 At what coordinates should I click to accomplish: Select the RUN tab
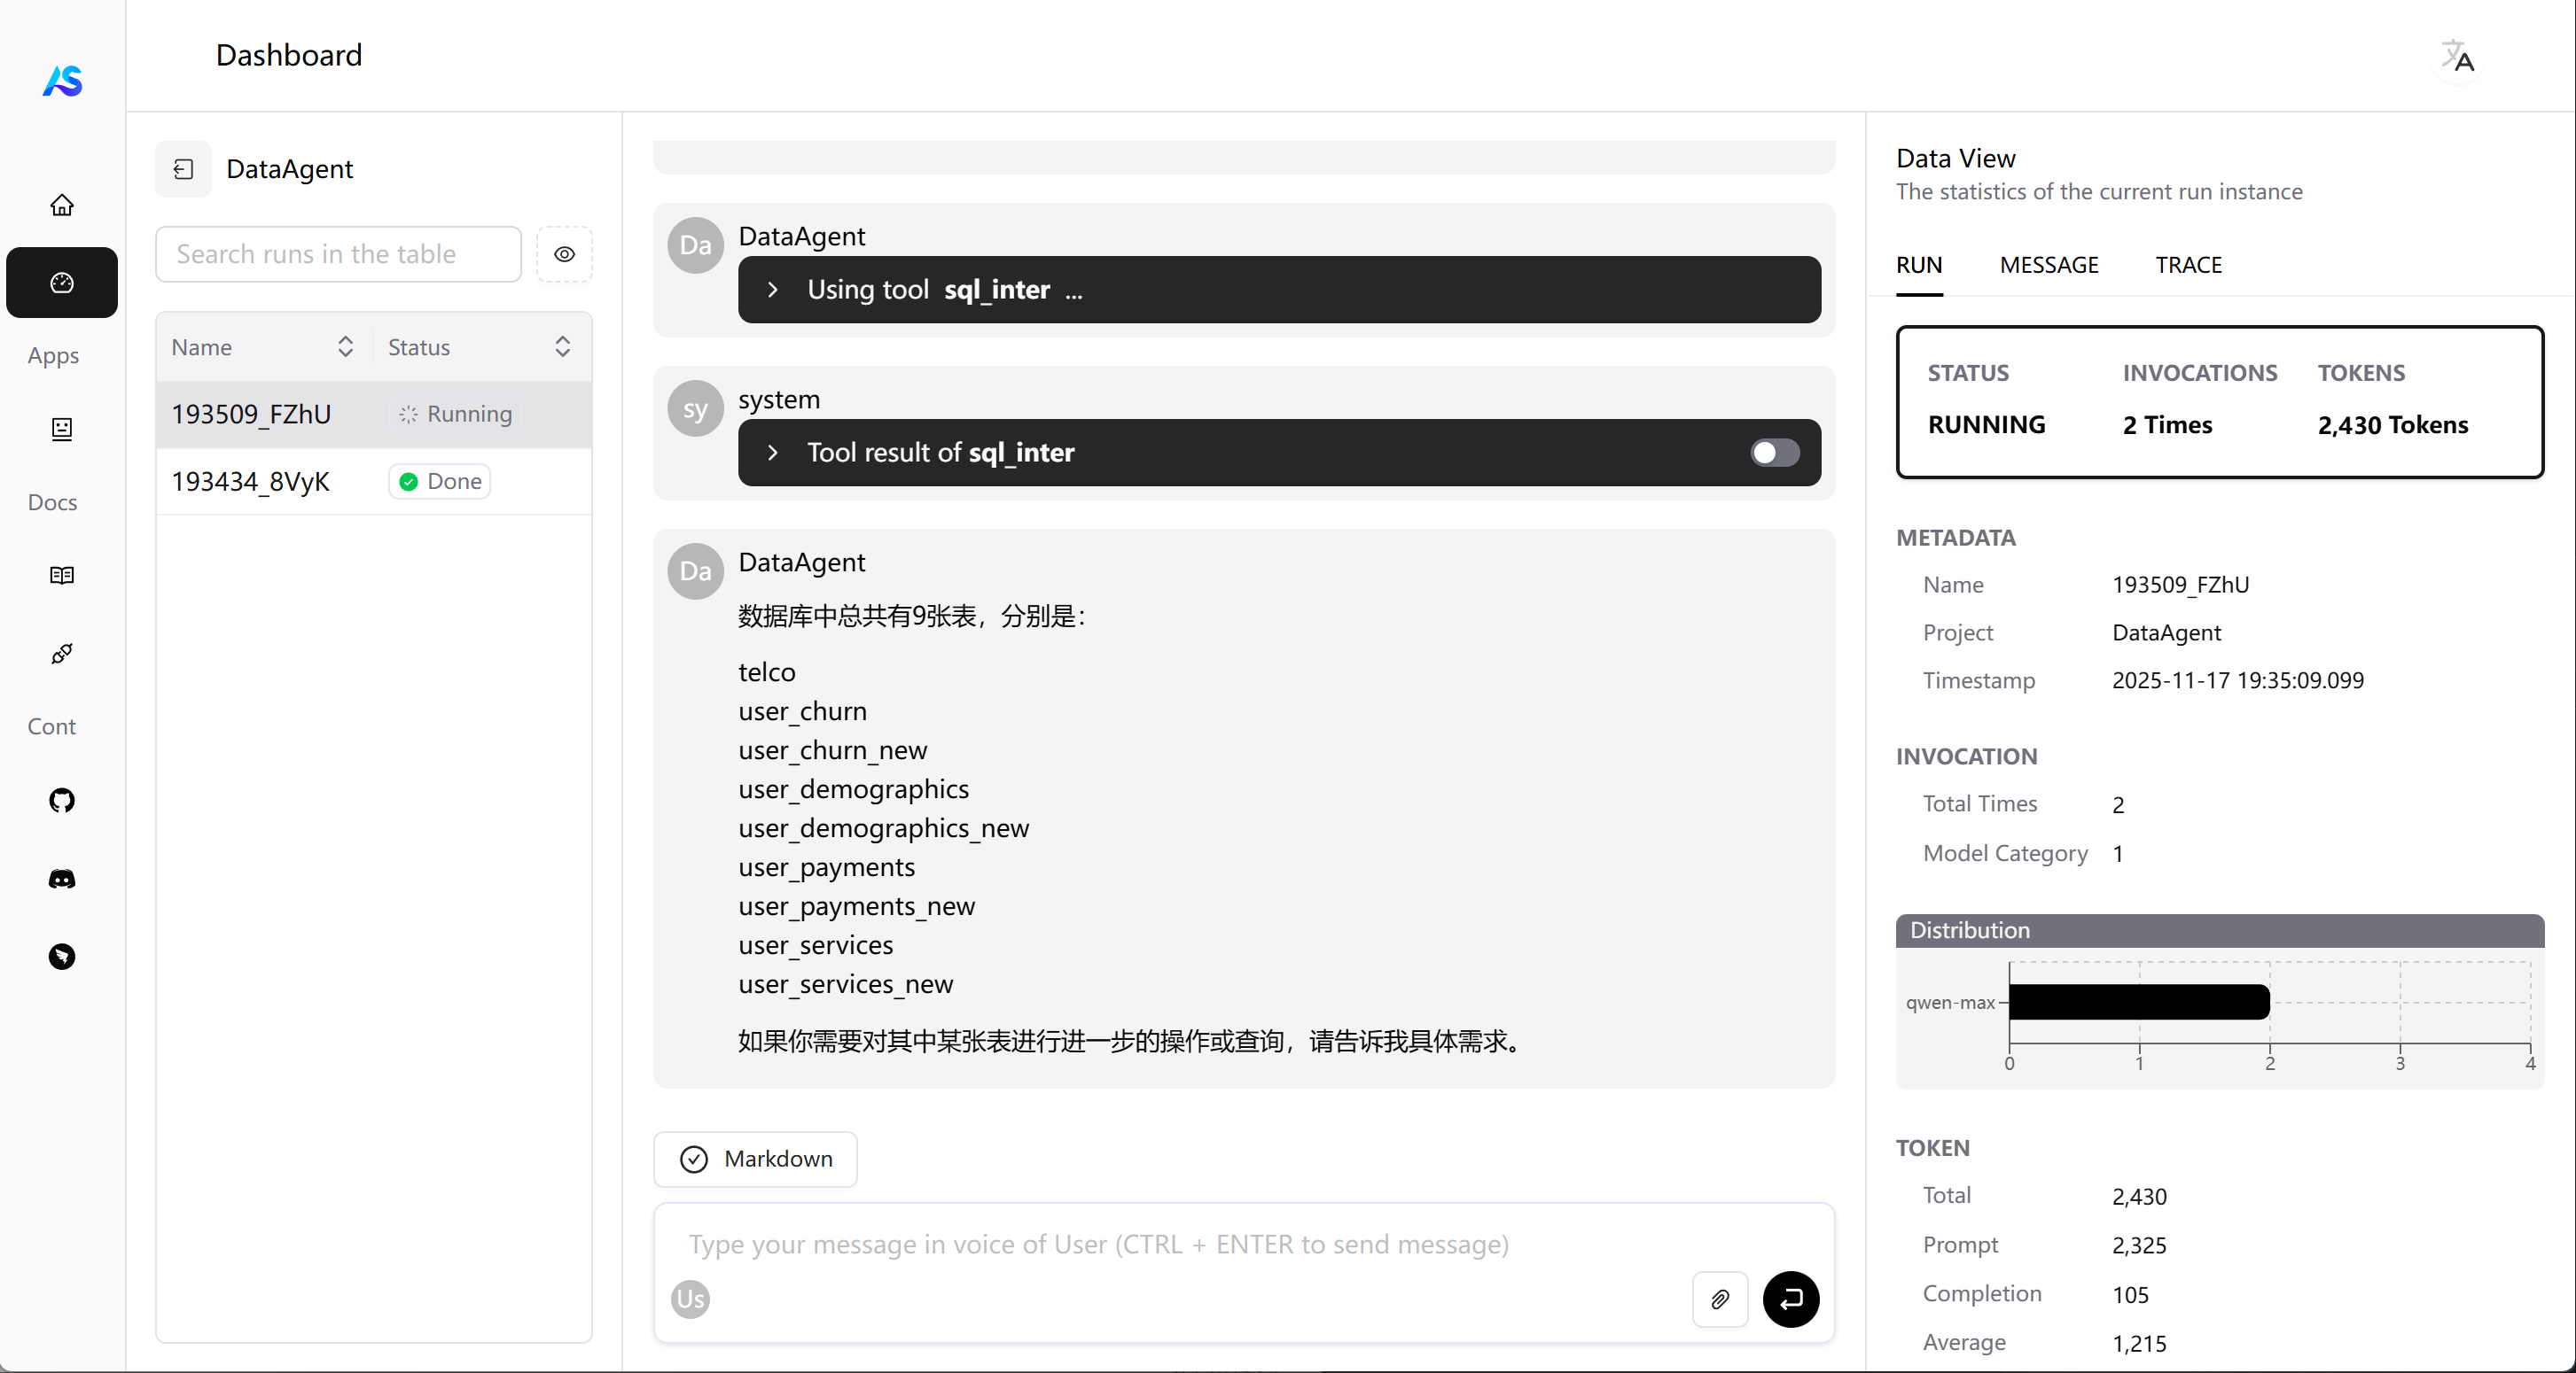point(1919,265)
